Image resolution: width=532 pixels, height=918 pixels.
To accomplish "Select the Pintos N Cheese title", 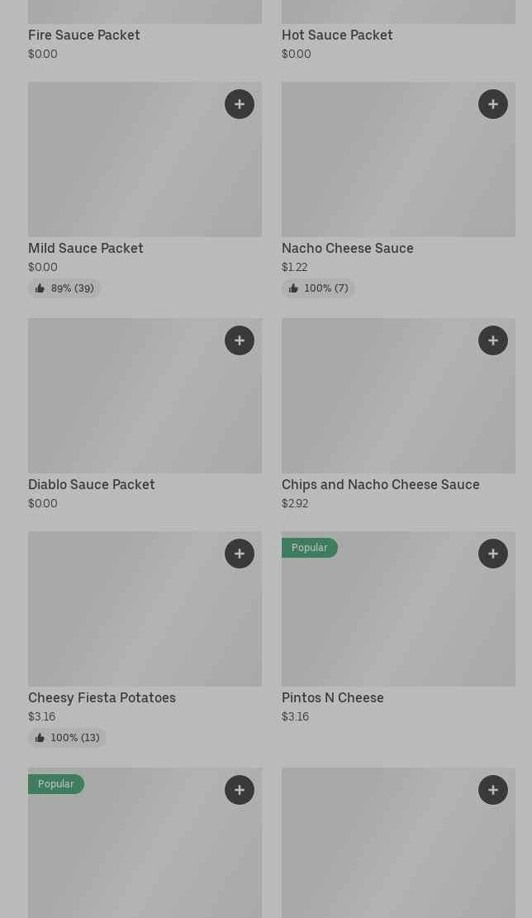I will [x=333, y=697].
